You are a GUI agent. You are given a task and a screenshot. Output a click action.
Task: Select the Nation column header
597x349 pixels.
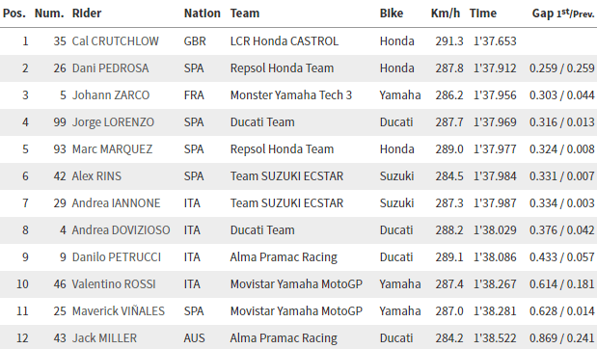click(203, 13)
